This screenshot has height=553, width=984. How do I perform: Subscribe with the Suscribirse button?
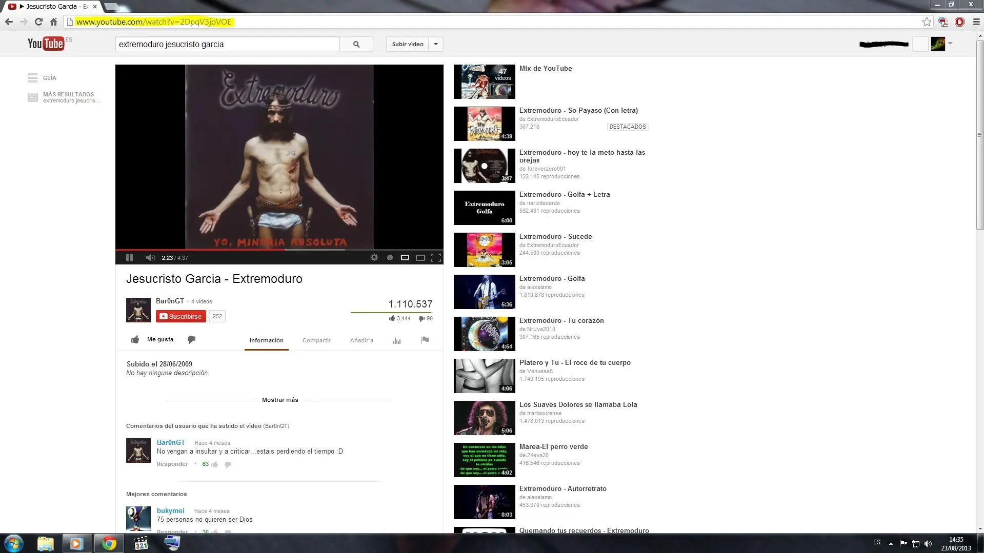[x=181, y=316]
